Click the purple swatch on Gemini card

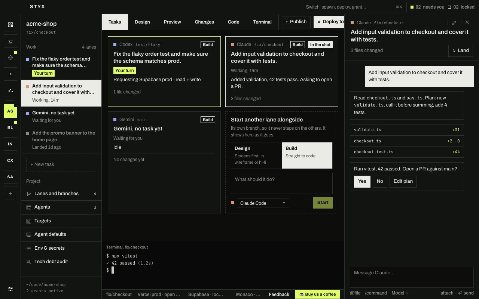[115, 120]
